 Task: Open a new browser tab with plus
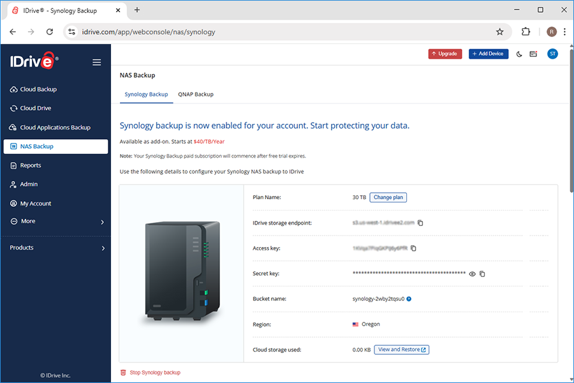tap(137, 10)
